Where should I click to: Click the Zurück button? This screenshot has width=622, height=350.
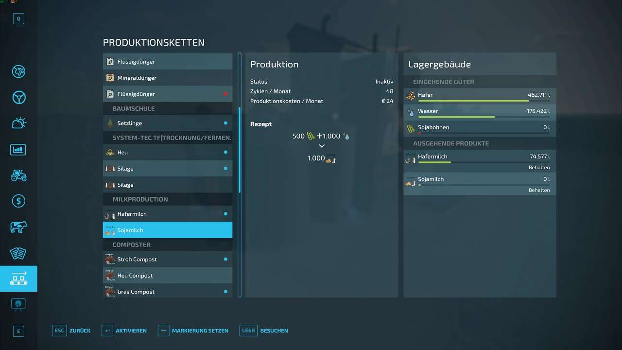pyautogui.click(x=71, y=331)
